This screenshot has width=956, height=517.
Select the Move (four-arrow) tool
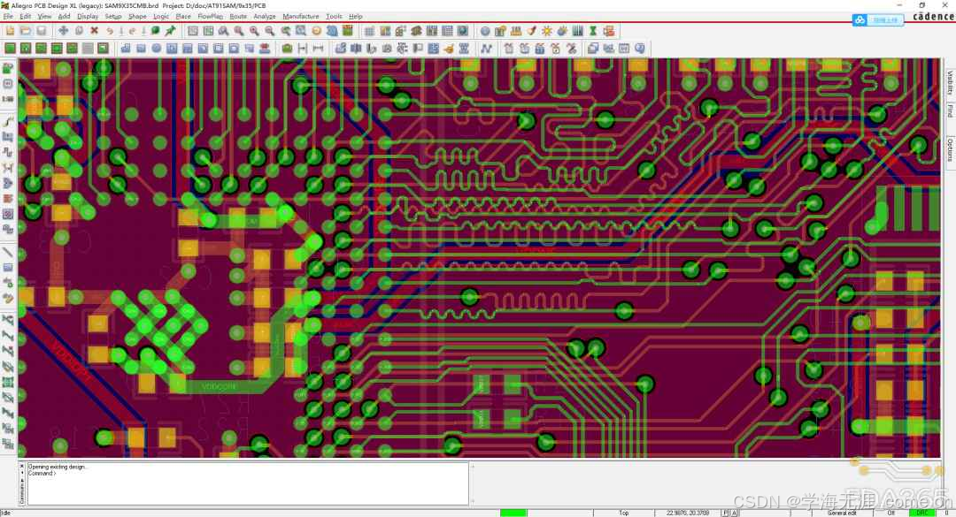coord(64,30)
